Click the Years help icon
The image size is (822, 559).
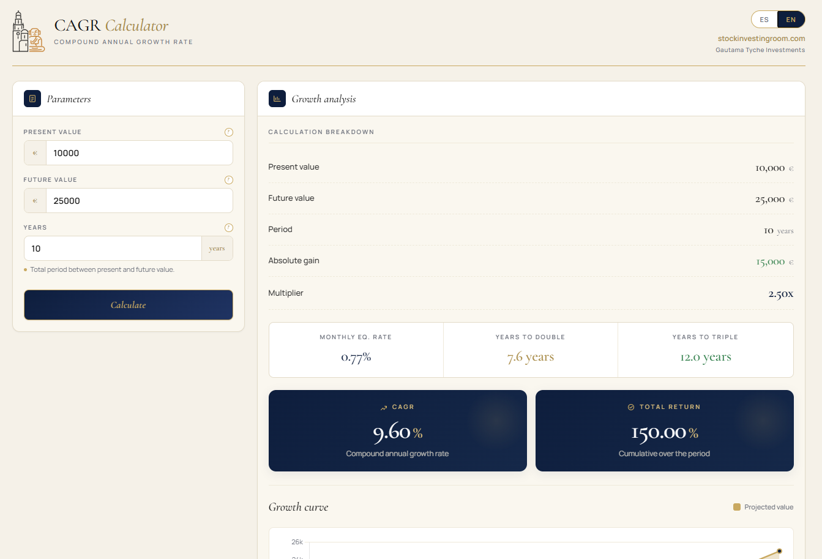[x=229, y=228]
